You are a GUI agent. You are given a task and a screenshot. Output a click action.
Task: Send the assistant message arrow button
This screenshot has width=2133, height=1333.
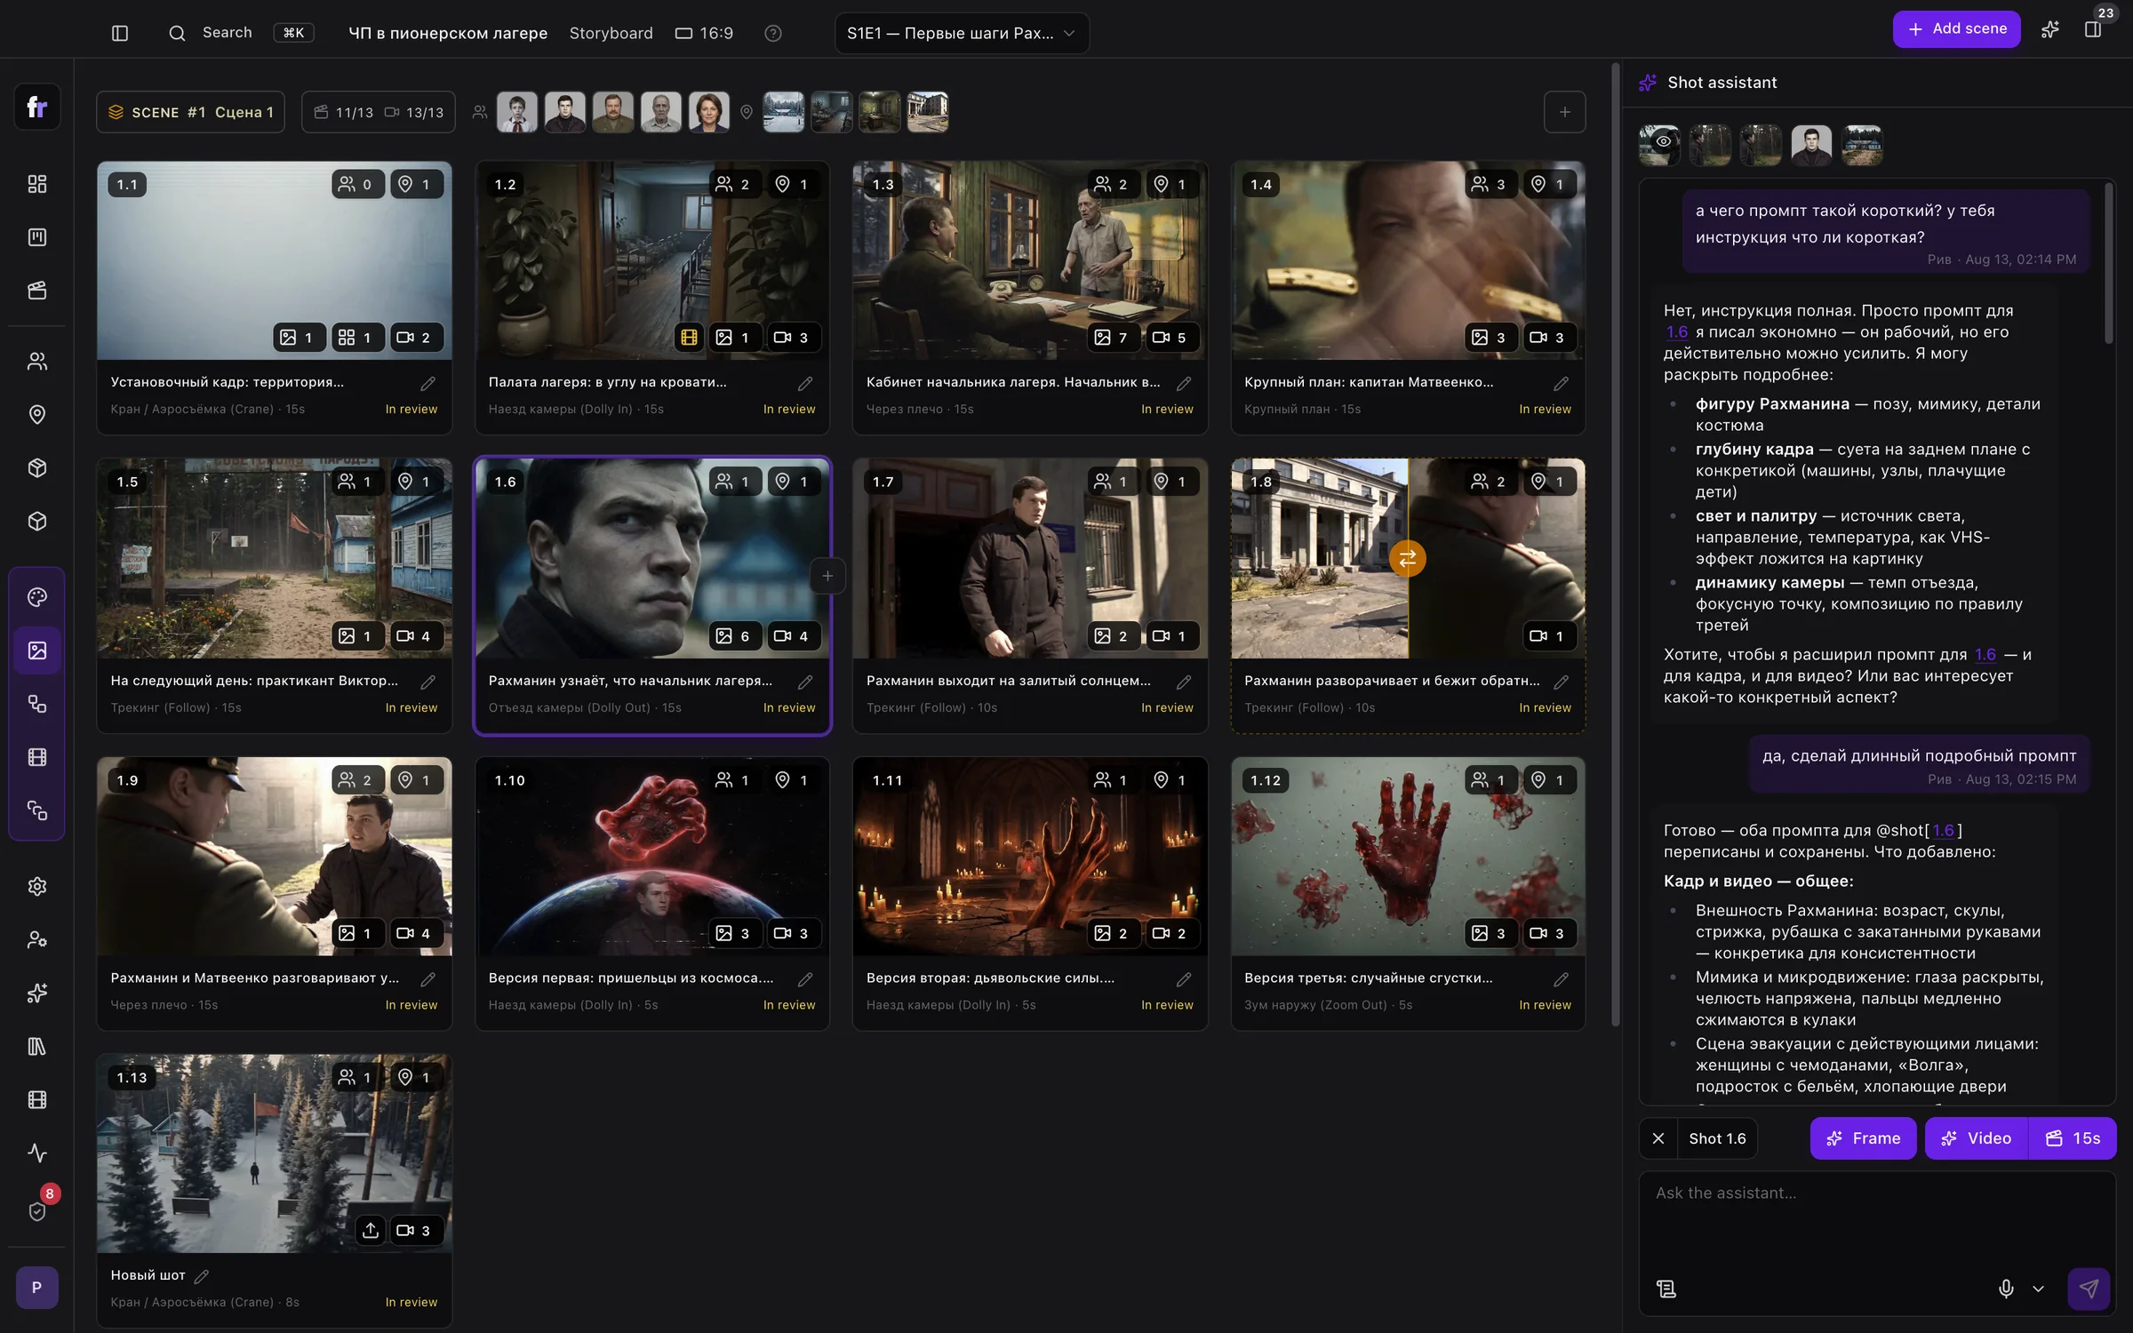[2089, 1289]
